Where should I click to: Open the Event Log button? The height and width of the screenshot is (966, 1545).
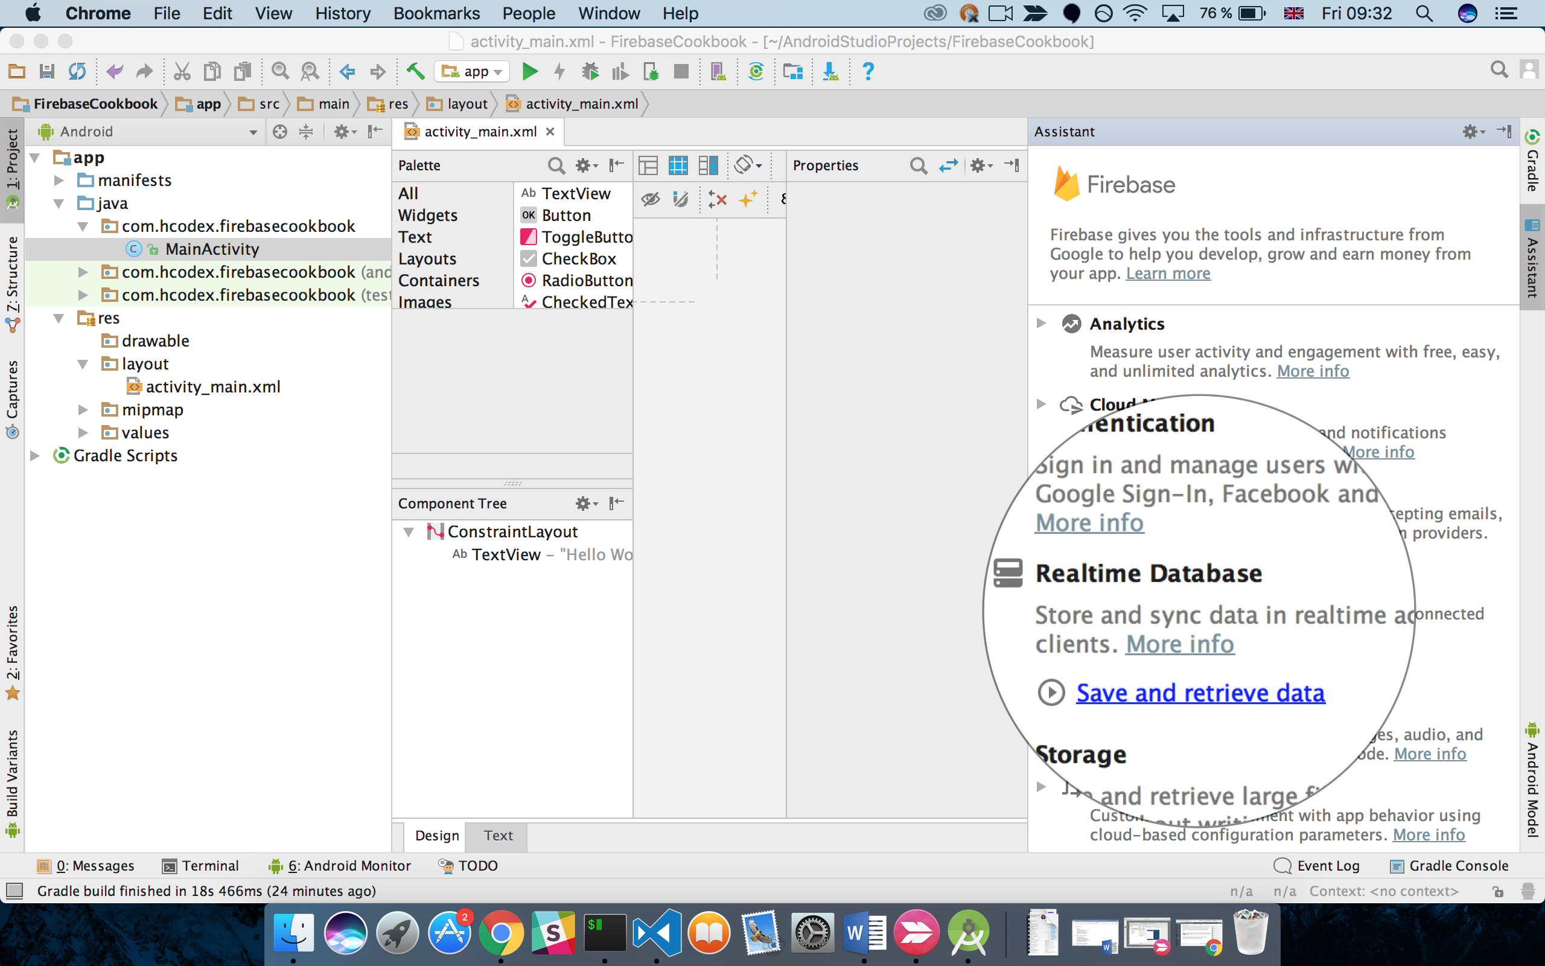pos(1317,866)
